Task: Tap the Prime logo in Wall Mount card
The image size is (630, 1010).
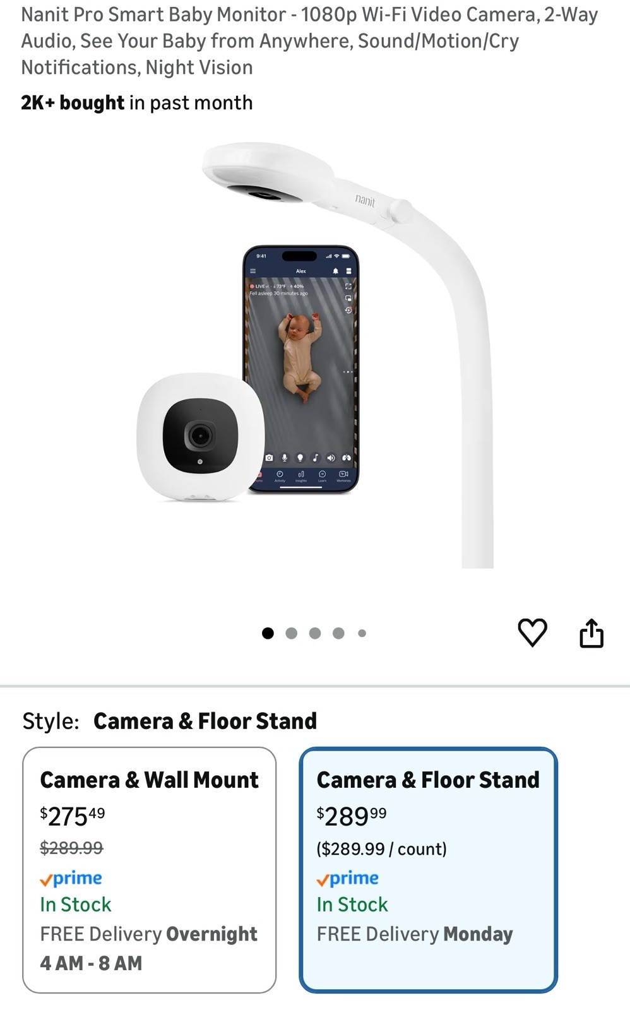Action: (x=71, y=879)
